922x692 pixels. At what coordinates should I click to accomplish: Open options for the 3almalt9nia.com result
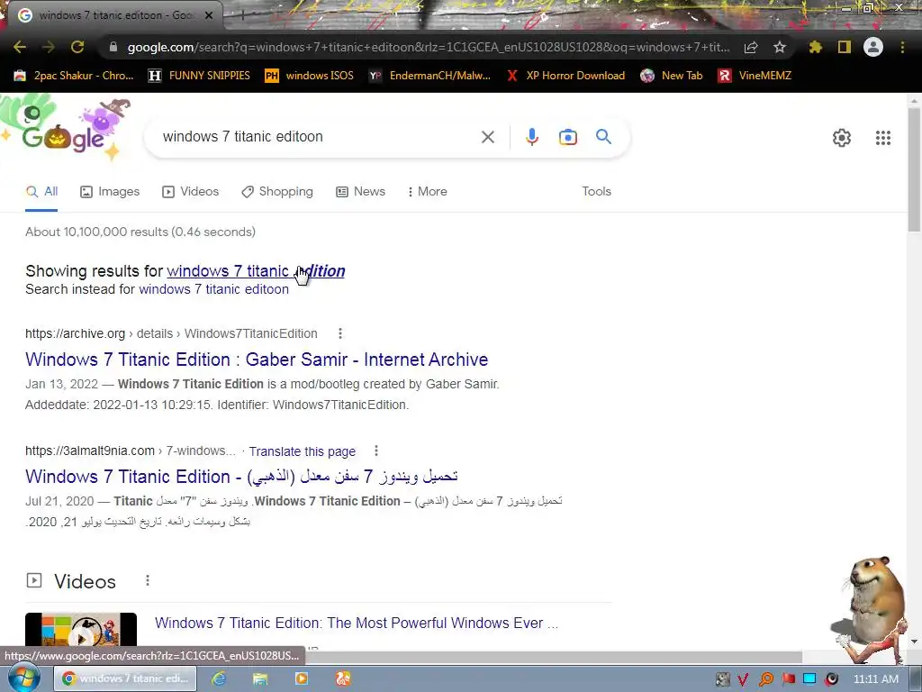[x=376, y=451]
